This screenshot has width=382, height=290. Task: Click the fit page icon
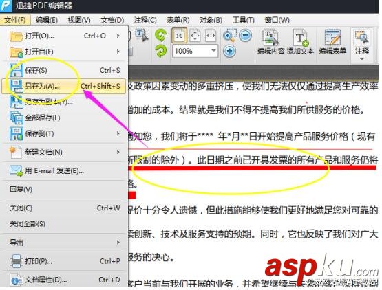tap(195, 36)
